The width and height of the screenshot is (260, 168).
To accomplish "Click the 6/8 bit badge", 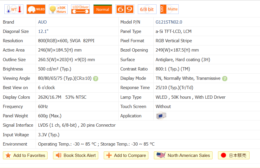I will [147, 9].
